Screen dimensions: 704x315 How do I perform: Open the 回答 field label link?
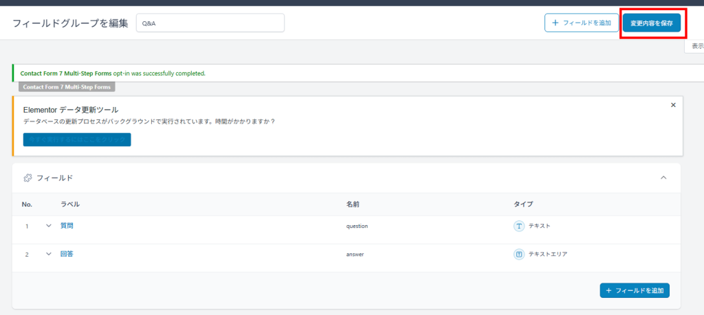tap(67, 254)
